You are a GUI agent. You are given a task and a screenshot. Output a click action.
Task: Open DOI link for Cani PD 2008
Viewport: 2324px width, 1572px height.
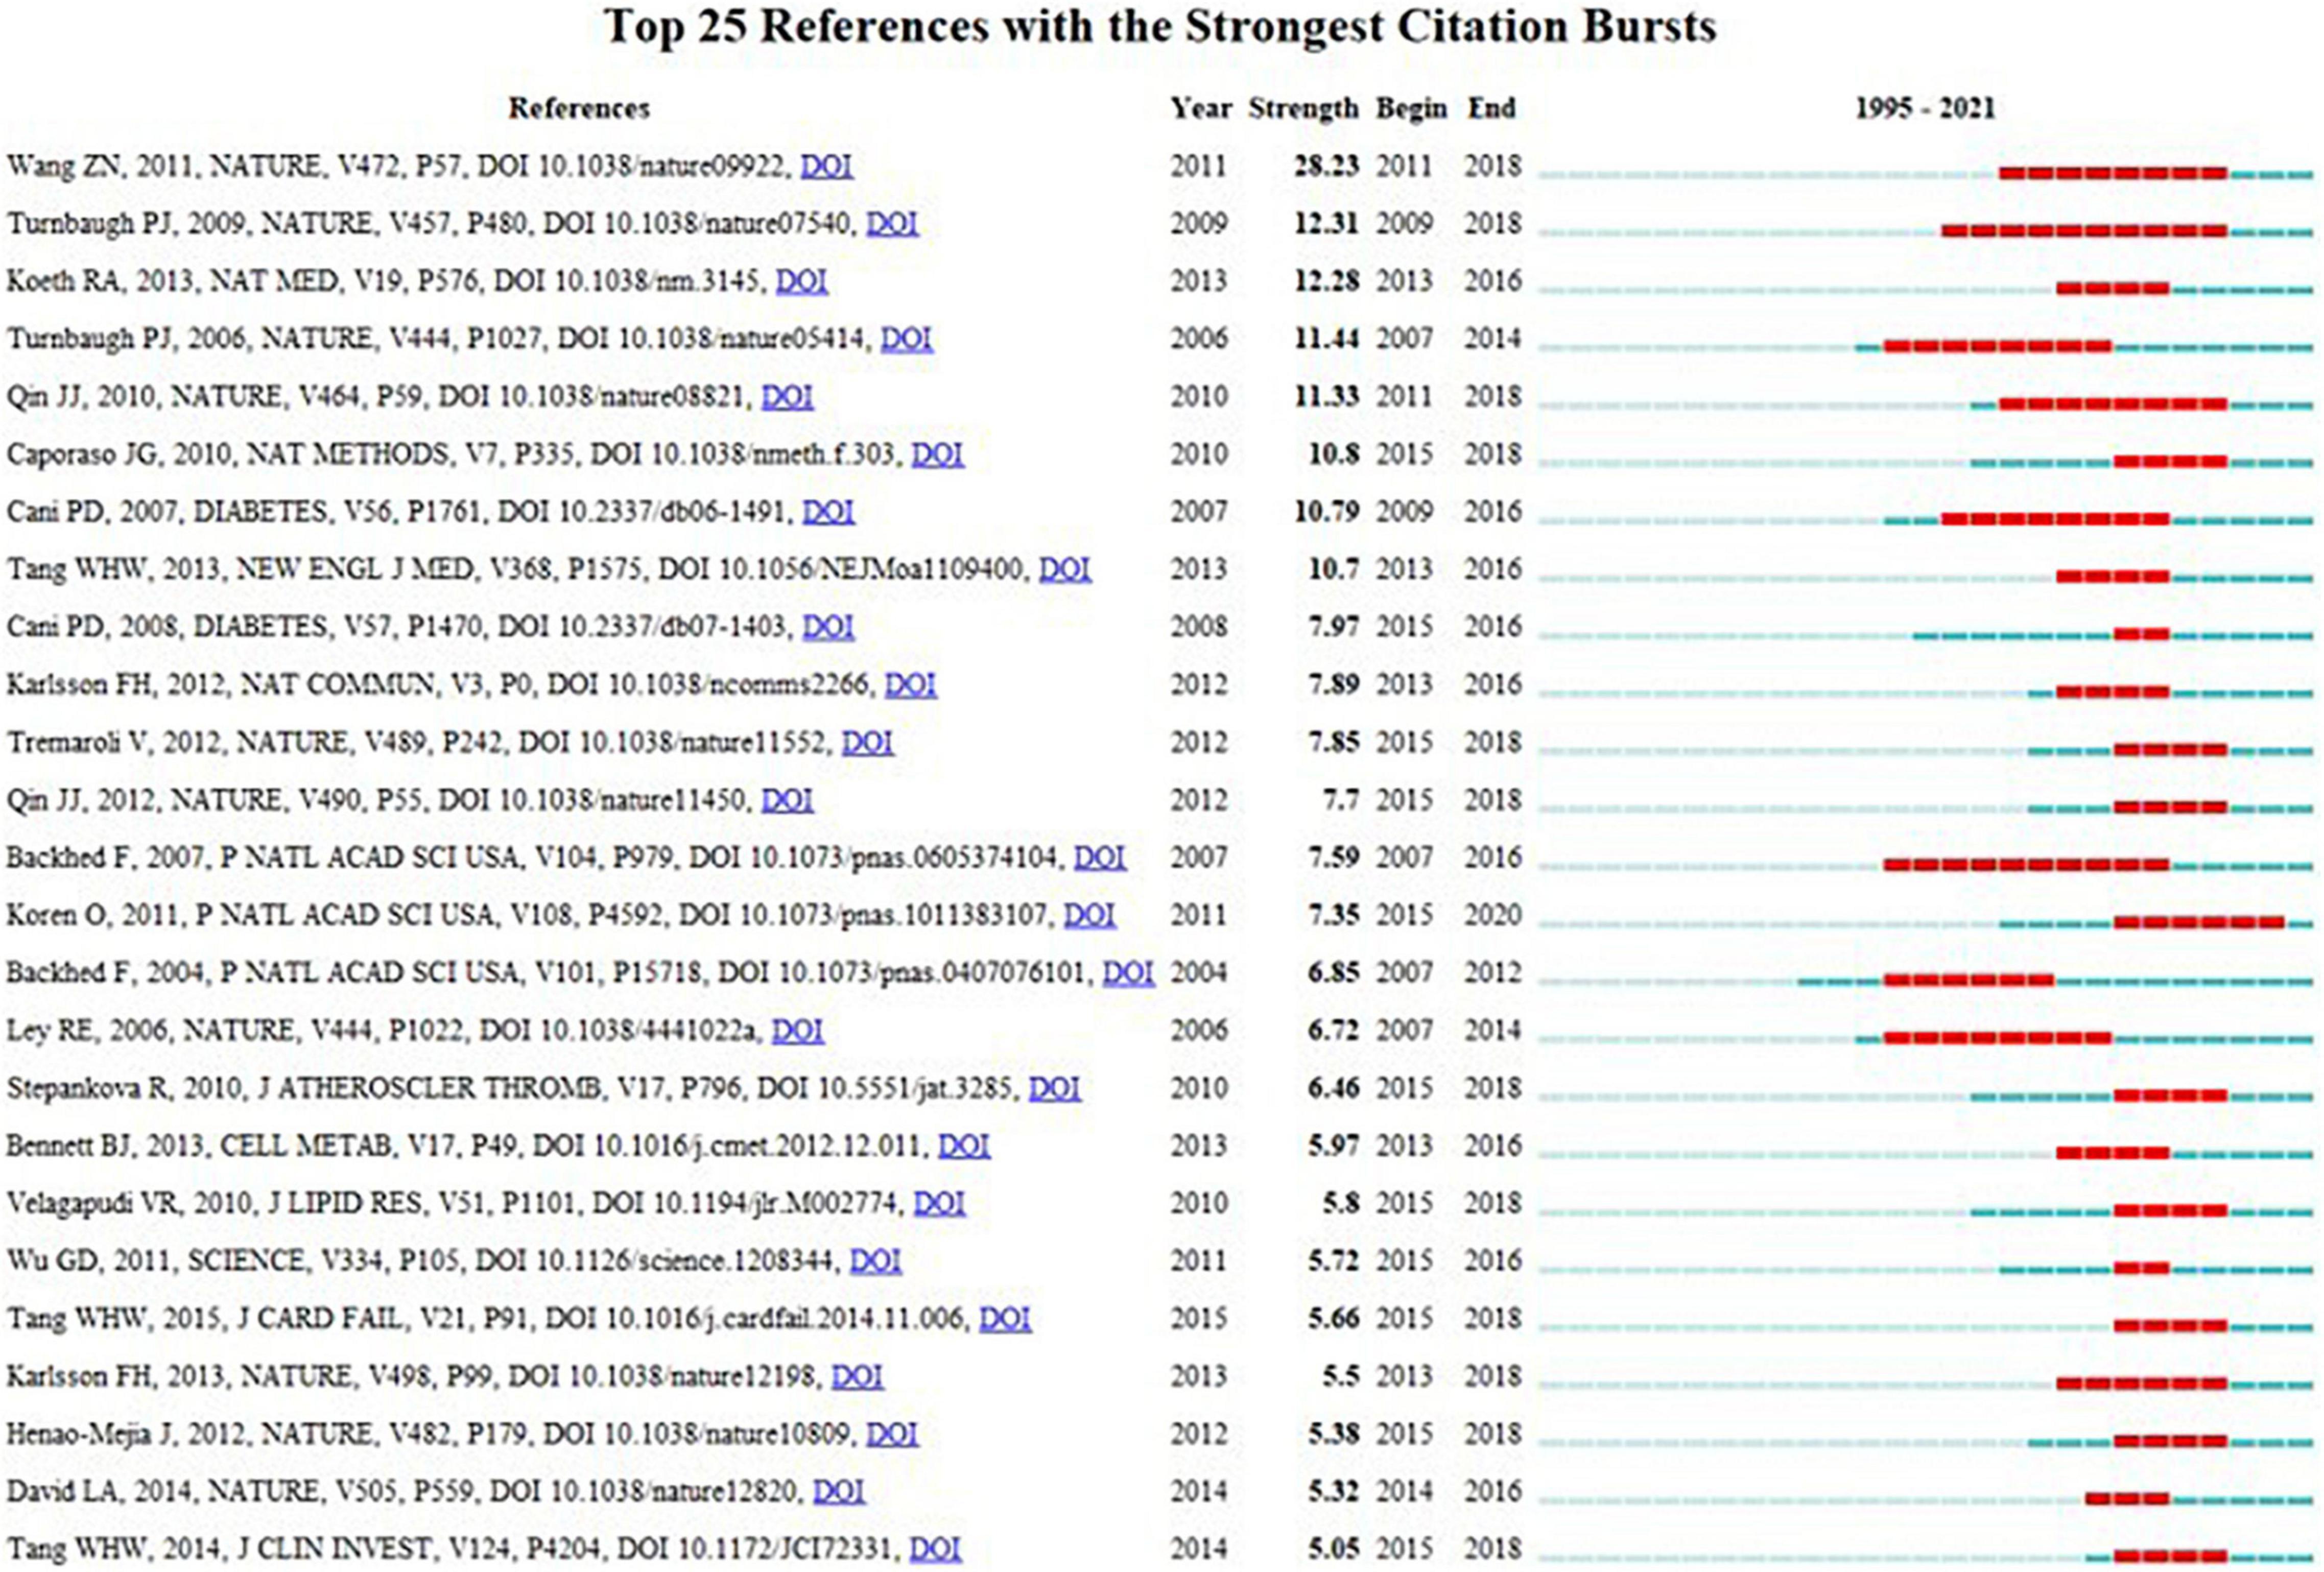tap(829, 627)
